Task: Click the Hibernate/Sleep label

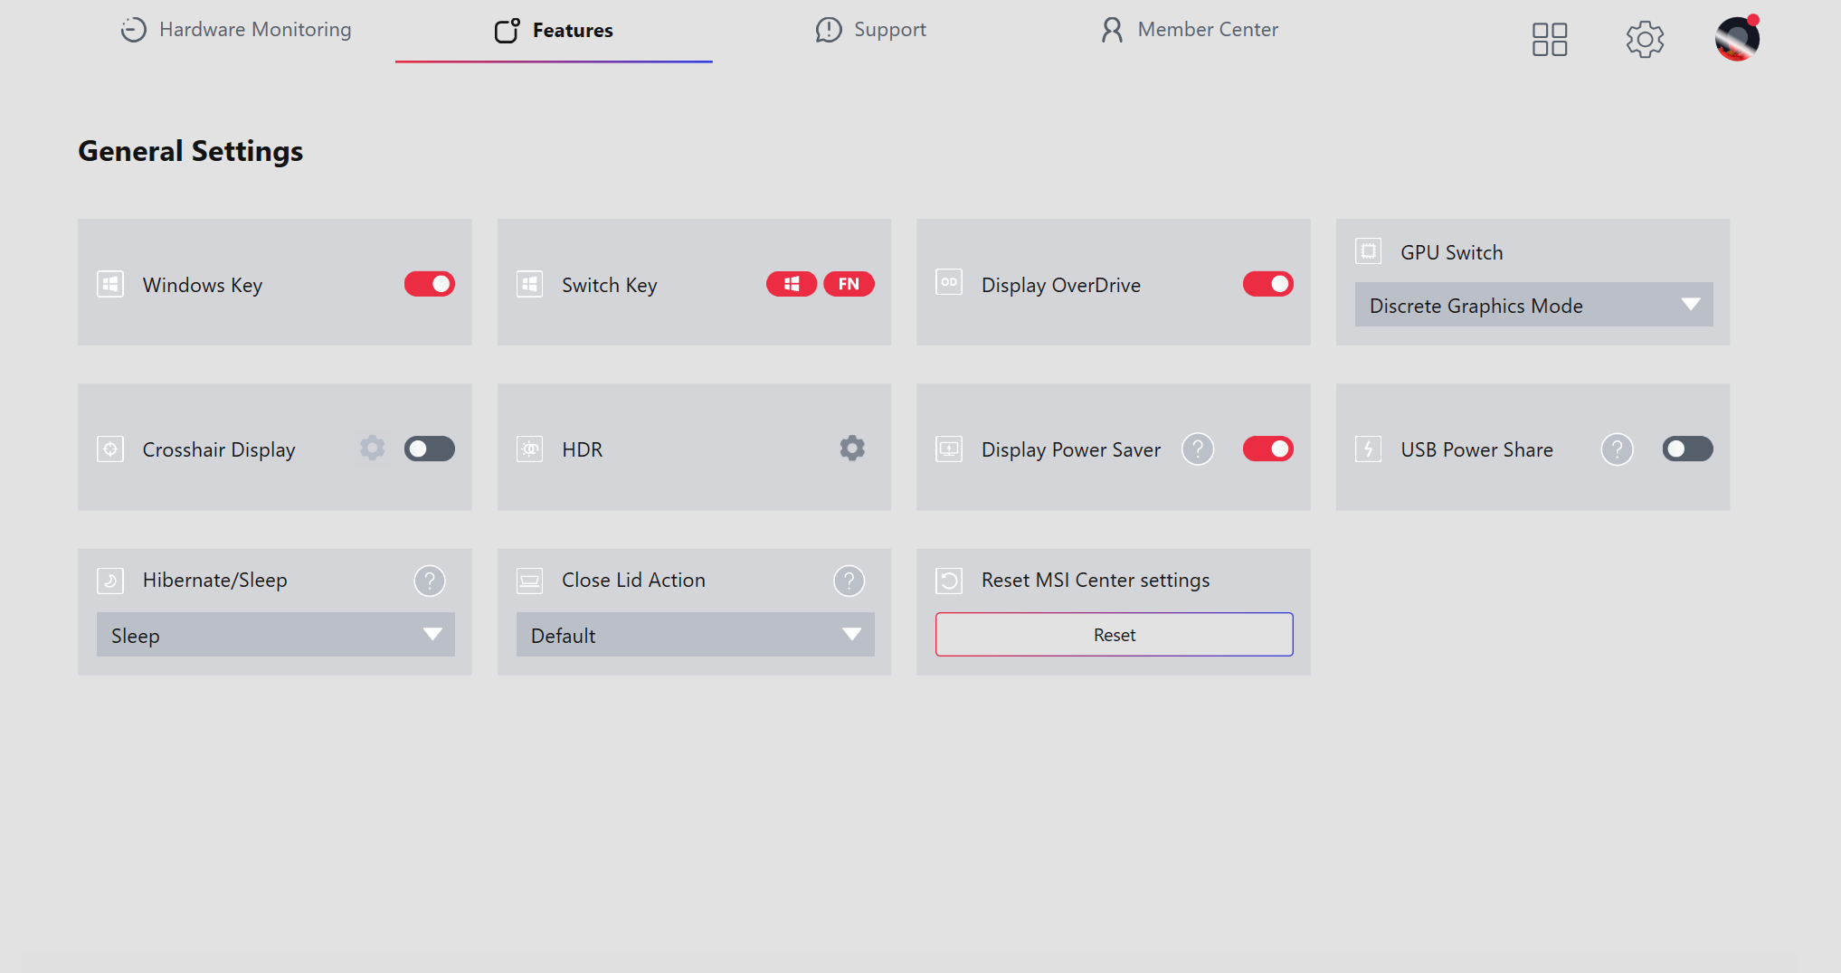Action: click(x=214, y=581)
